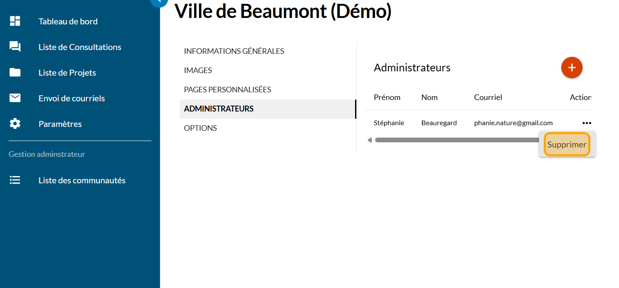The height and width of the screenshot is (288, 619).
Task: Click the Paramètres gear icon
Action: click(15, 124)
